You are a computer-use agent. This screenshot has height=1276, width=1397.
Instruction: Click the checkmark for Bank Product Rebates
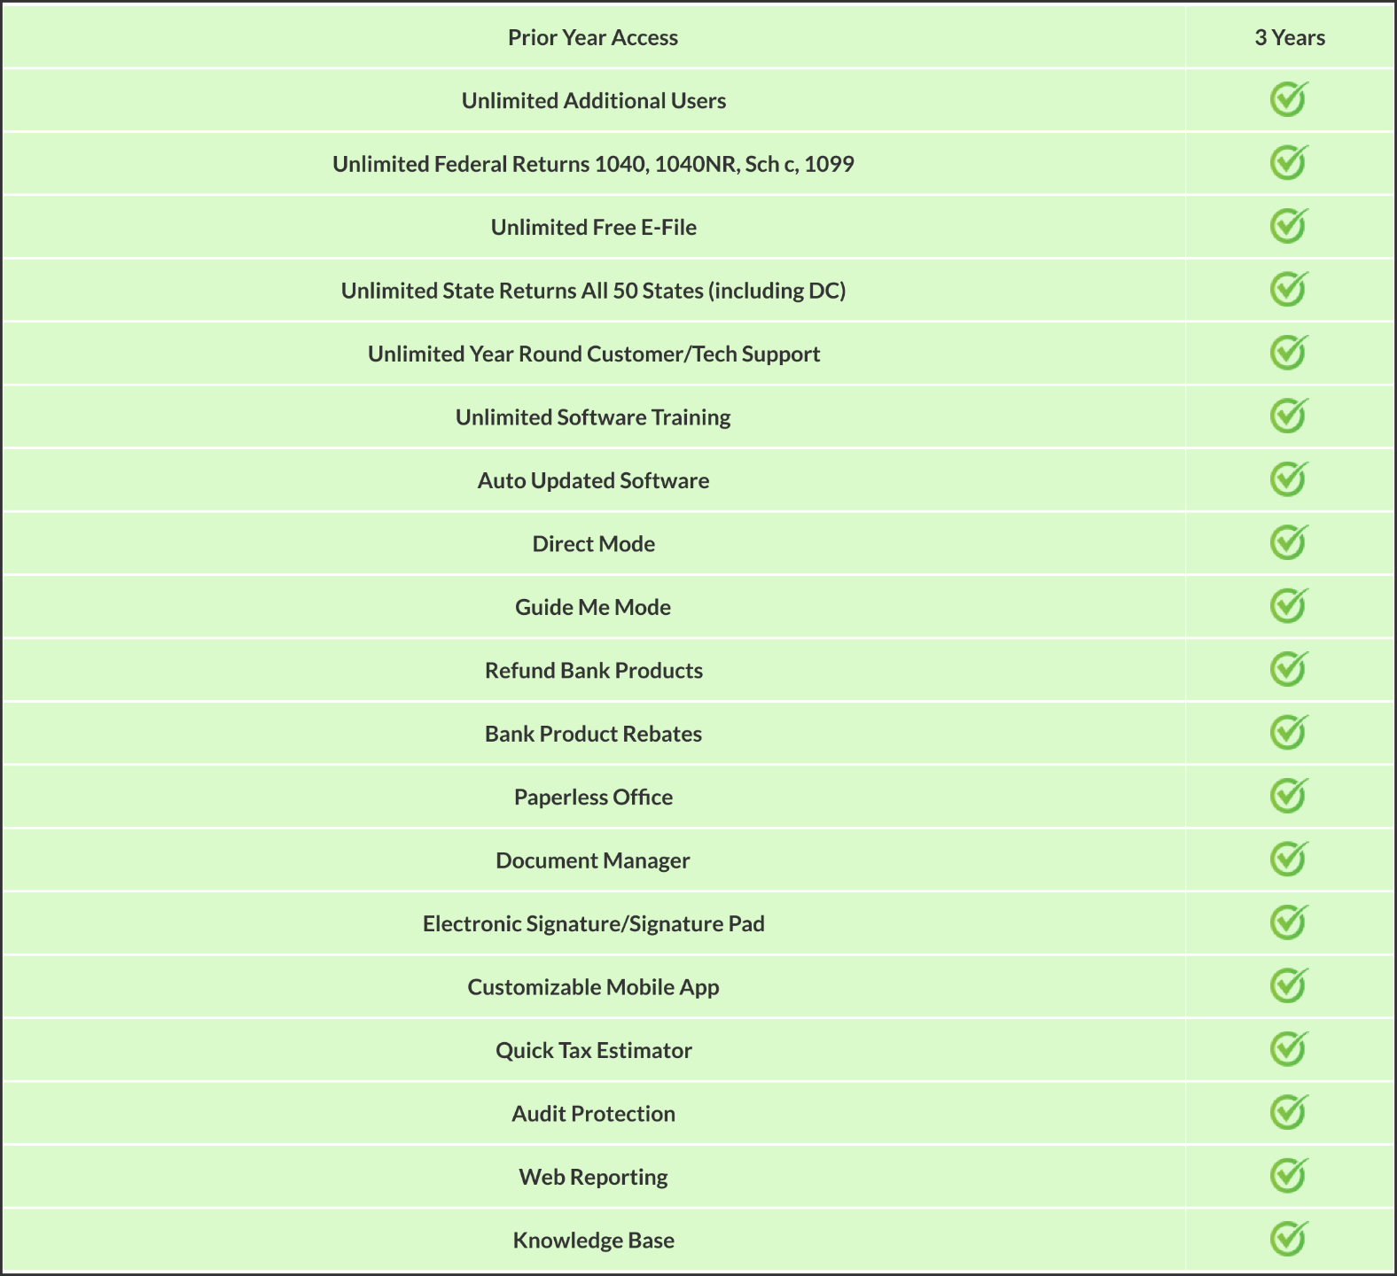click(1289, 733)
